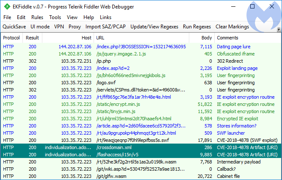The width and height of the screenshot is (282, 180).
Task: Click the SWF launcher comment
Action: click(231, 133)
